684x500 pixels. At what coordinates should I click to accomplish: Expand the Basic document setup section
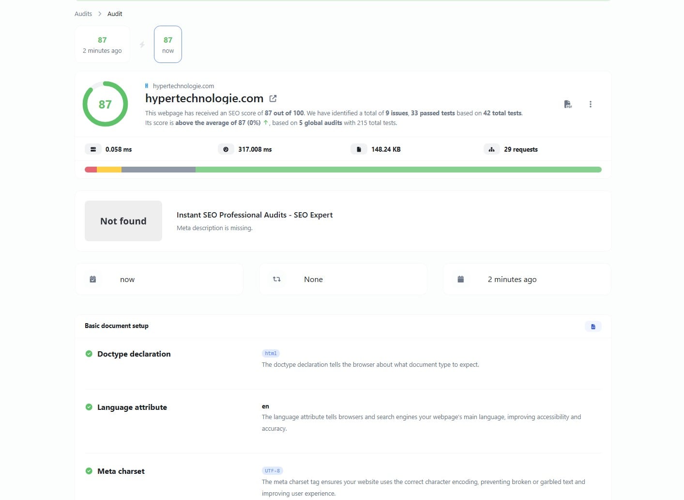(x=116, y=326)
